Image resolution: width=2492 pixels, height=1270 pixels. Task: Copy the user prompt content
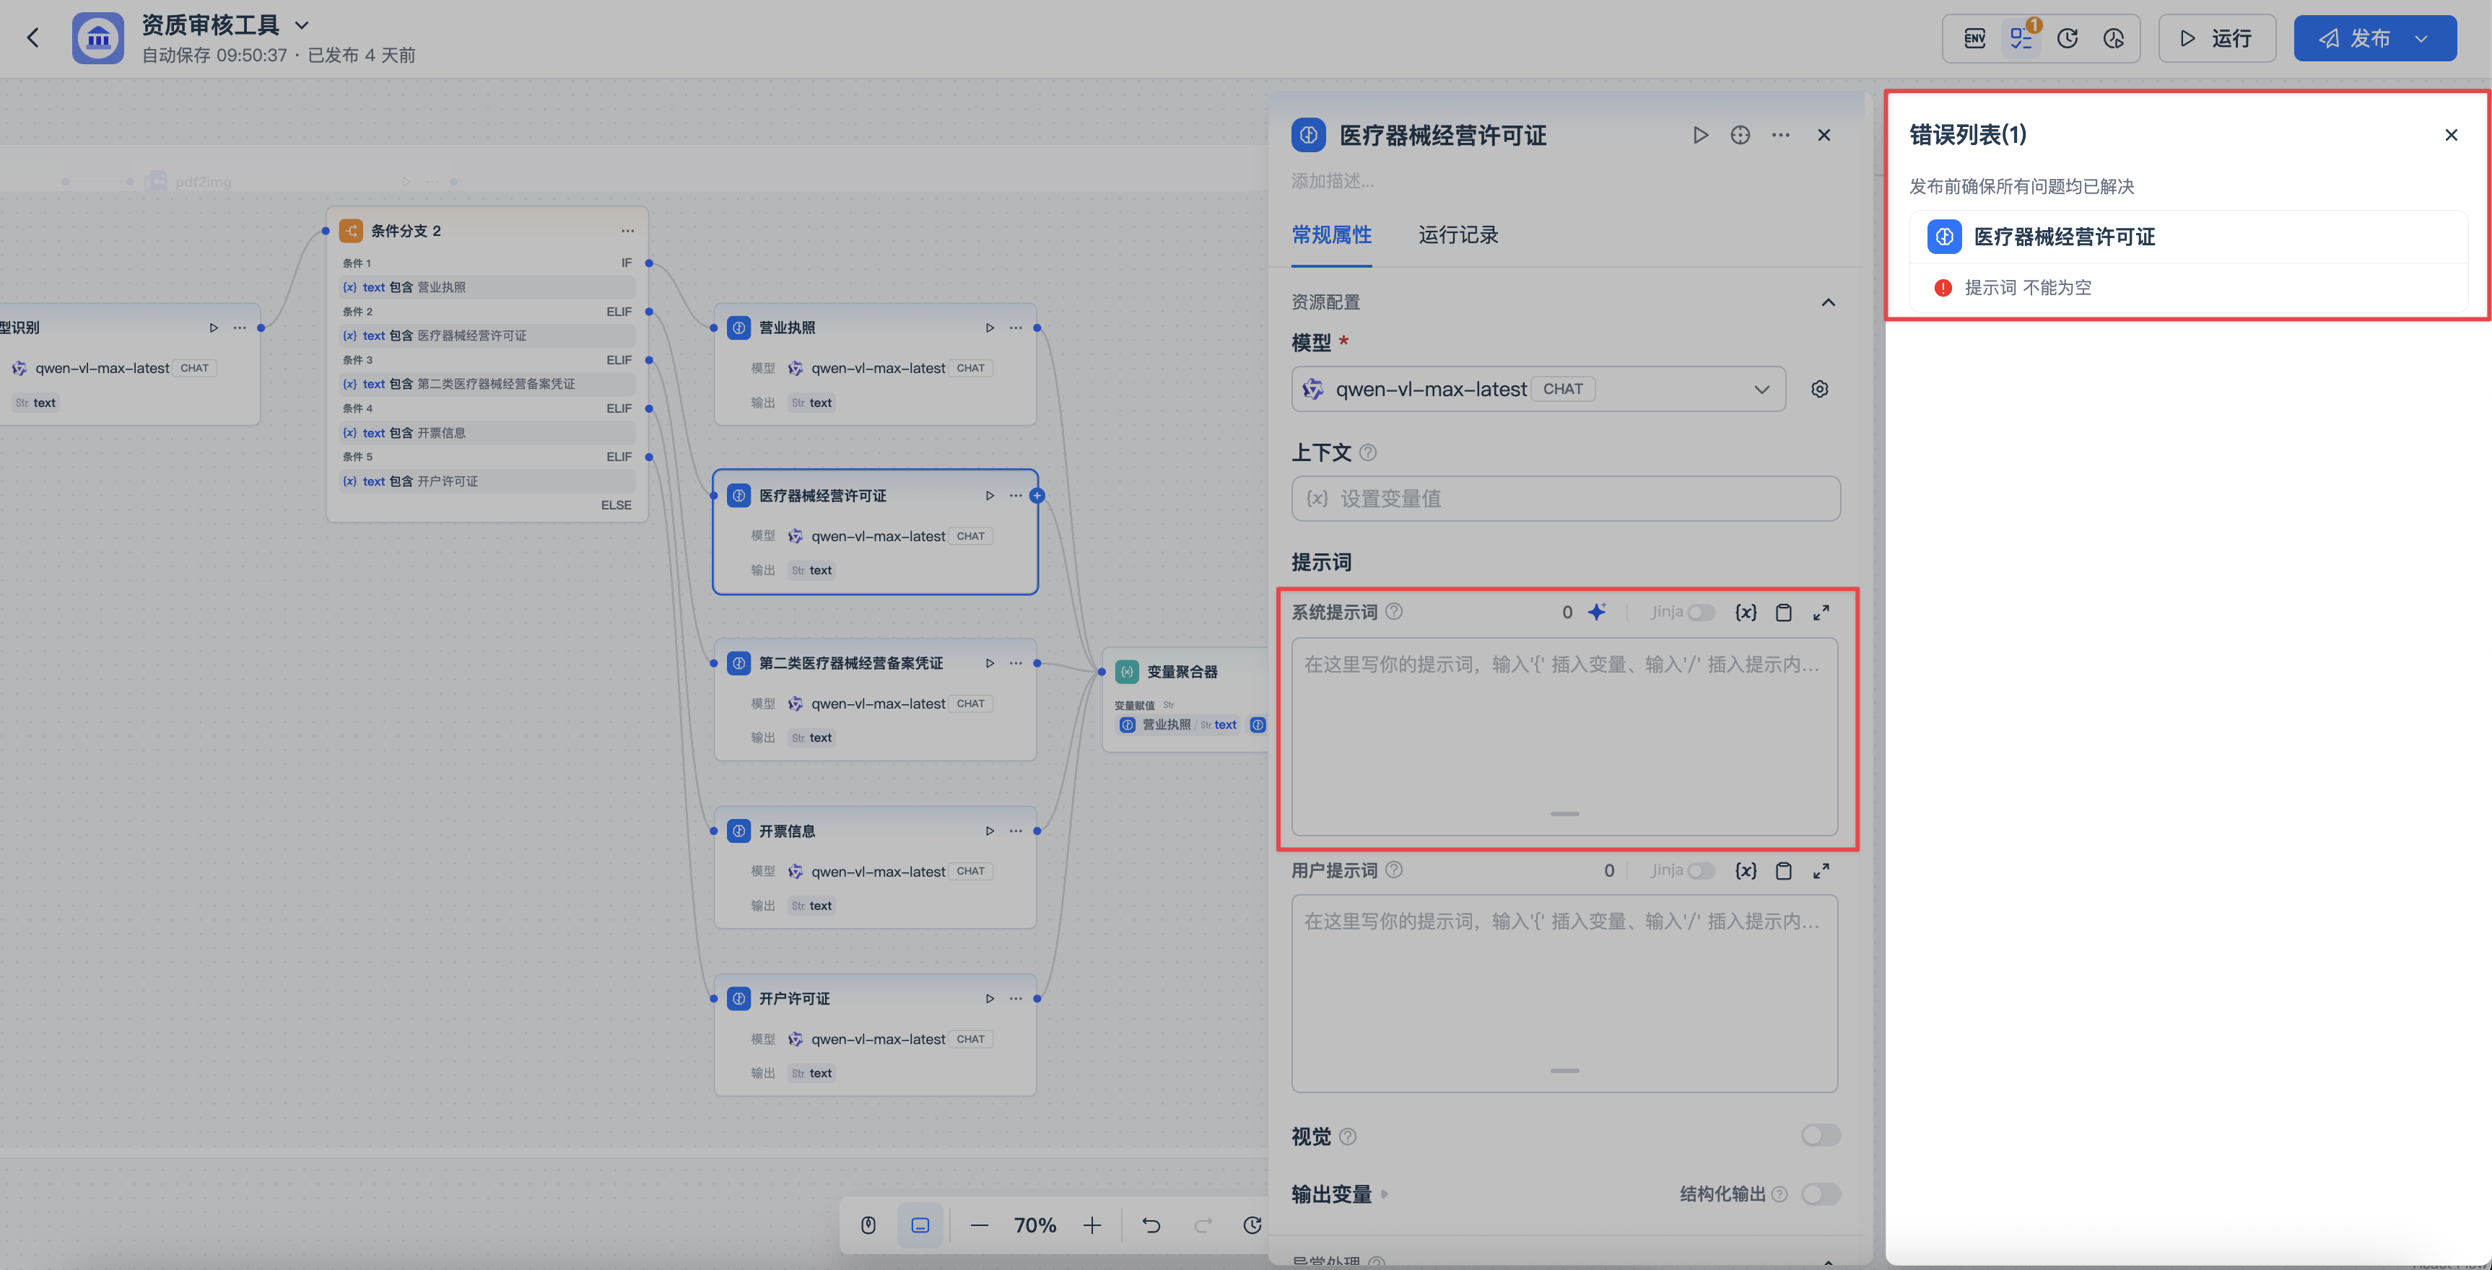pyautogui.click(x=1784, y=870)
